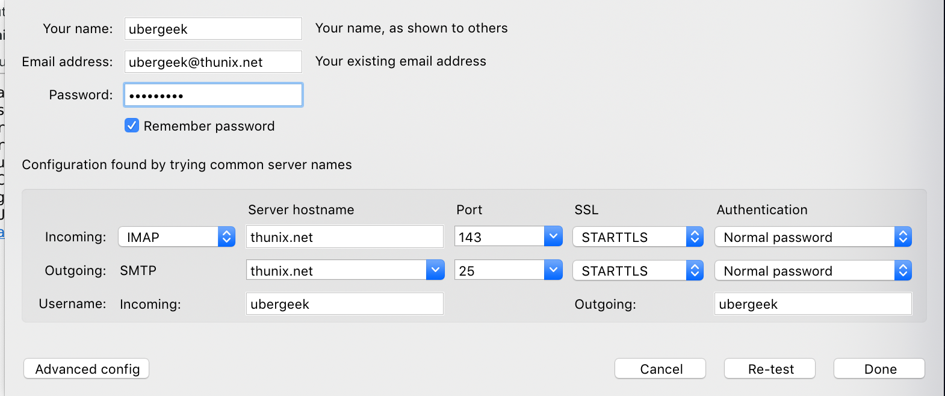945x396 pixels.
Task: Click the outgoing username field
Action: tap(813, 304)
